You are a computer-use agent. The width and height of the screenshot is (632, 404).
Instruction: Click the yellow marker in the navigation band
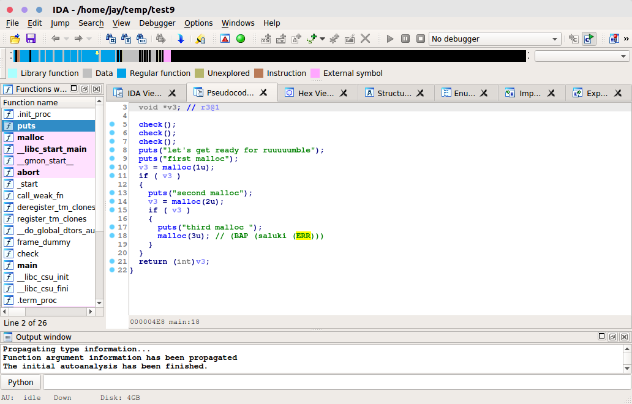click(97, 53)
